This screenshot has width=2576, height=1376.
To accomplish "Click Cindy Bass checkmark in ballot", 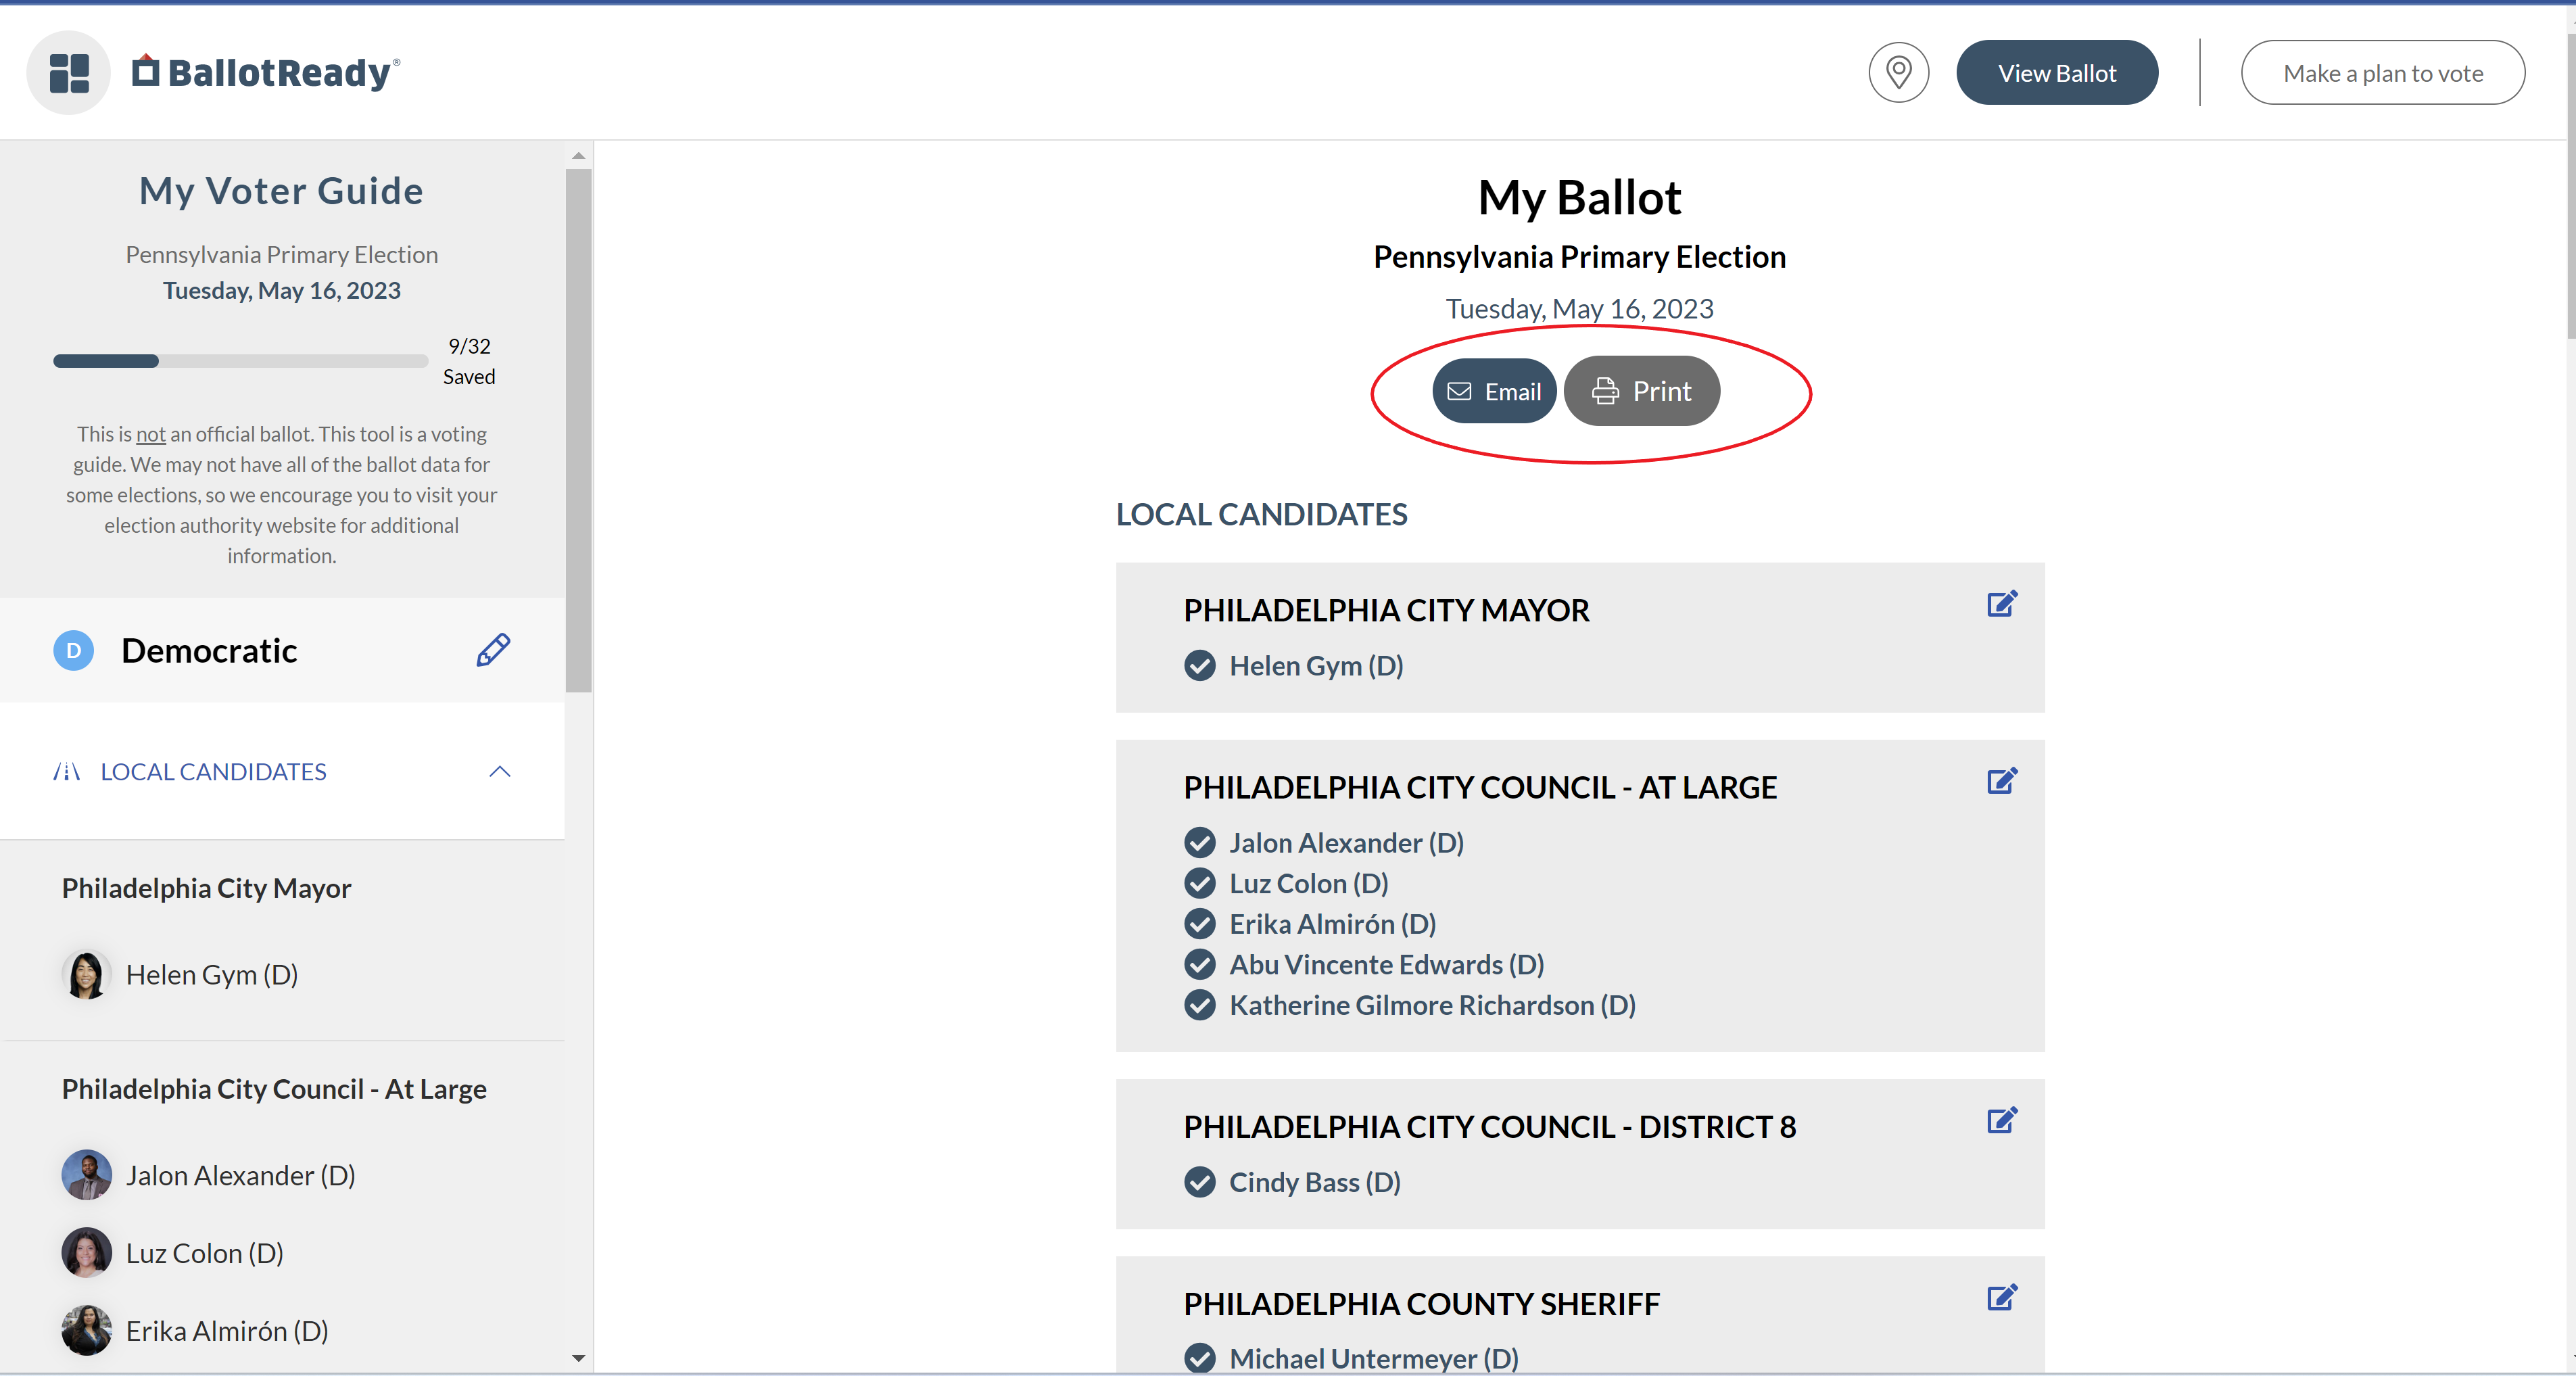I will click(x=1199, y=1183).
